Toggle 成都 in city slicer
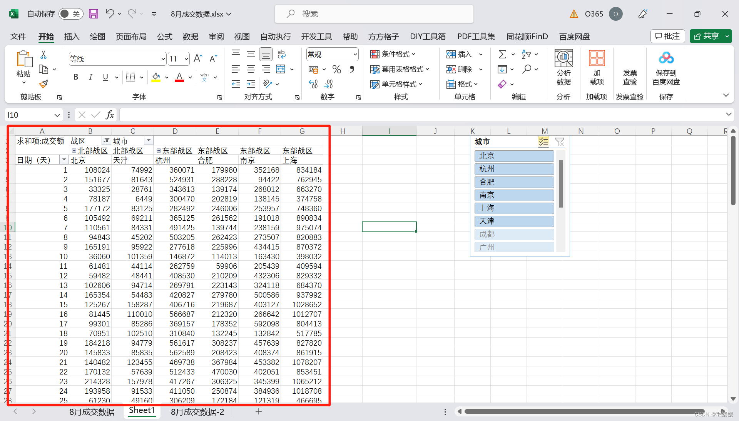739x421 pixels. tap(514, 234)
